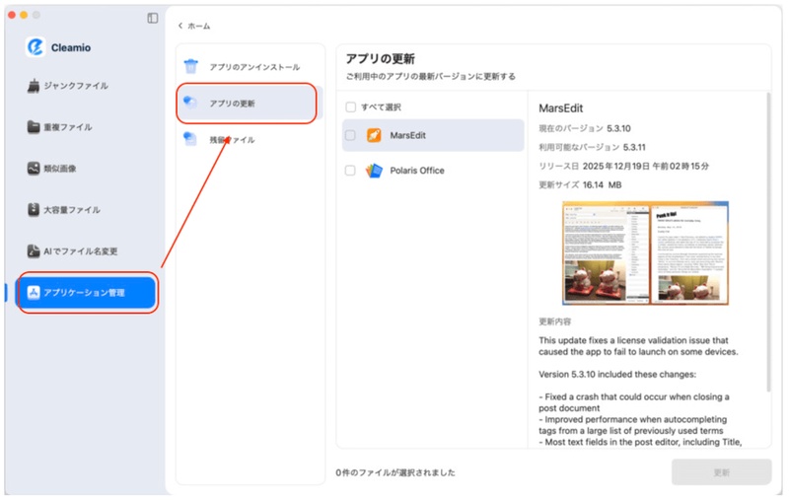This screenshot has height=500, width=789.
Task: Click the リリース日 date text
Action: (623, 166)
